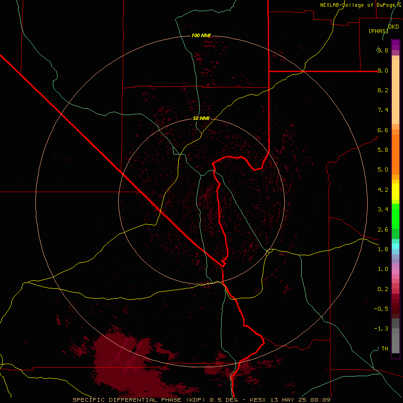Pick the orange segment of the color scale
Viewport: 403px width, 403px height.
(x=395, y=154)
